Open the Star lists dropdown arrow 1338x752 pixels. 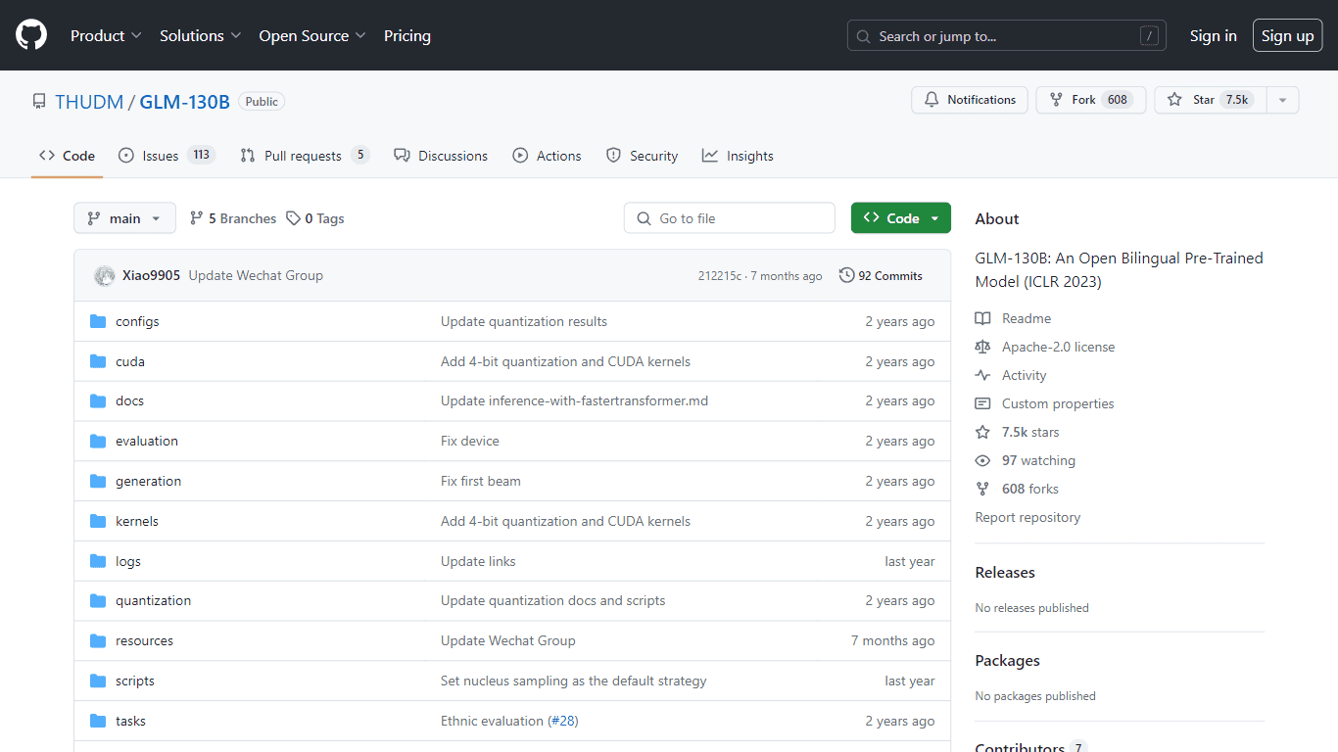[x=1282, y=100]
